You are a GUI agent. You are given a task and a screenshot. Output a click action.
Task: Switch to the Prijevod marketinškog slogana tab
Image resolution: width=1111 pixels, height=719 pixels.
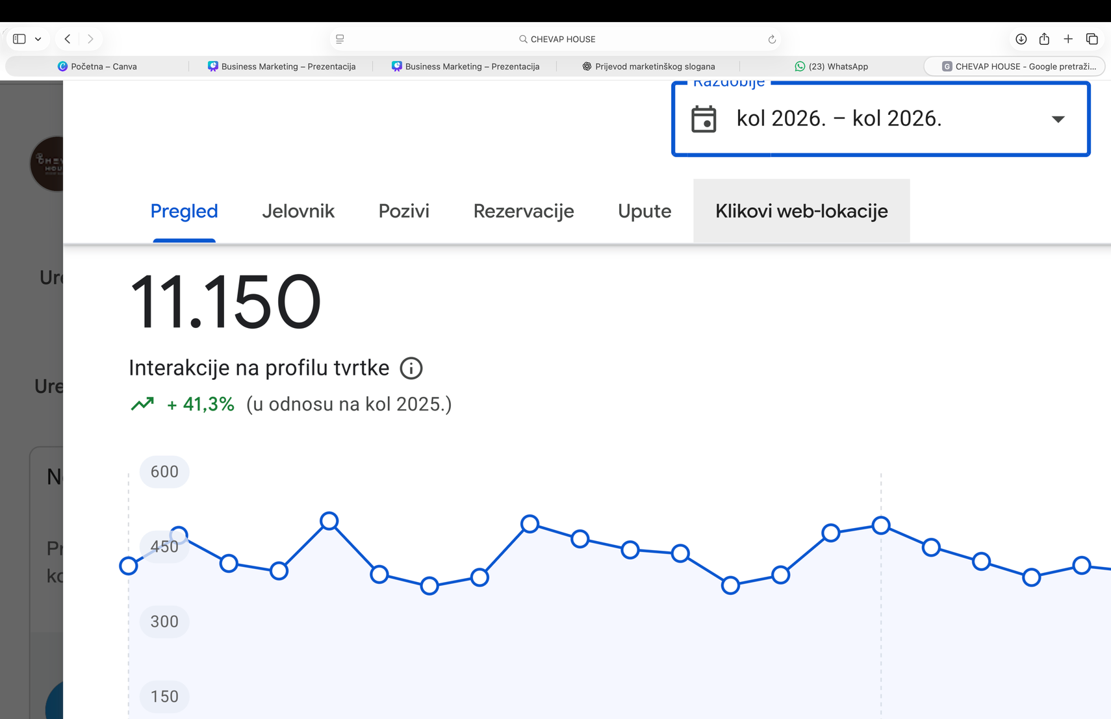pyautogui.click(x=648, y=66)
